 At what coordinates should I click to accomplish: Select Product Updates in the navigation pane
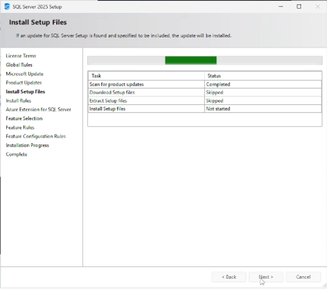(x=24, y=82)
